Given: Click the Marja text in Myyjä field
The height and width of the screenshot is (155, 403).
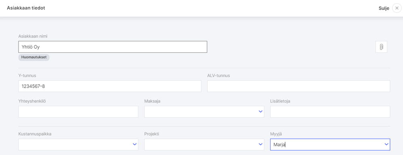Looking at the screenshot, I should tap(279, 145).
